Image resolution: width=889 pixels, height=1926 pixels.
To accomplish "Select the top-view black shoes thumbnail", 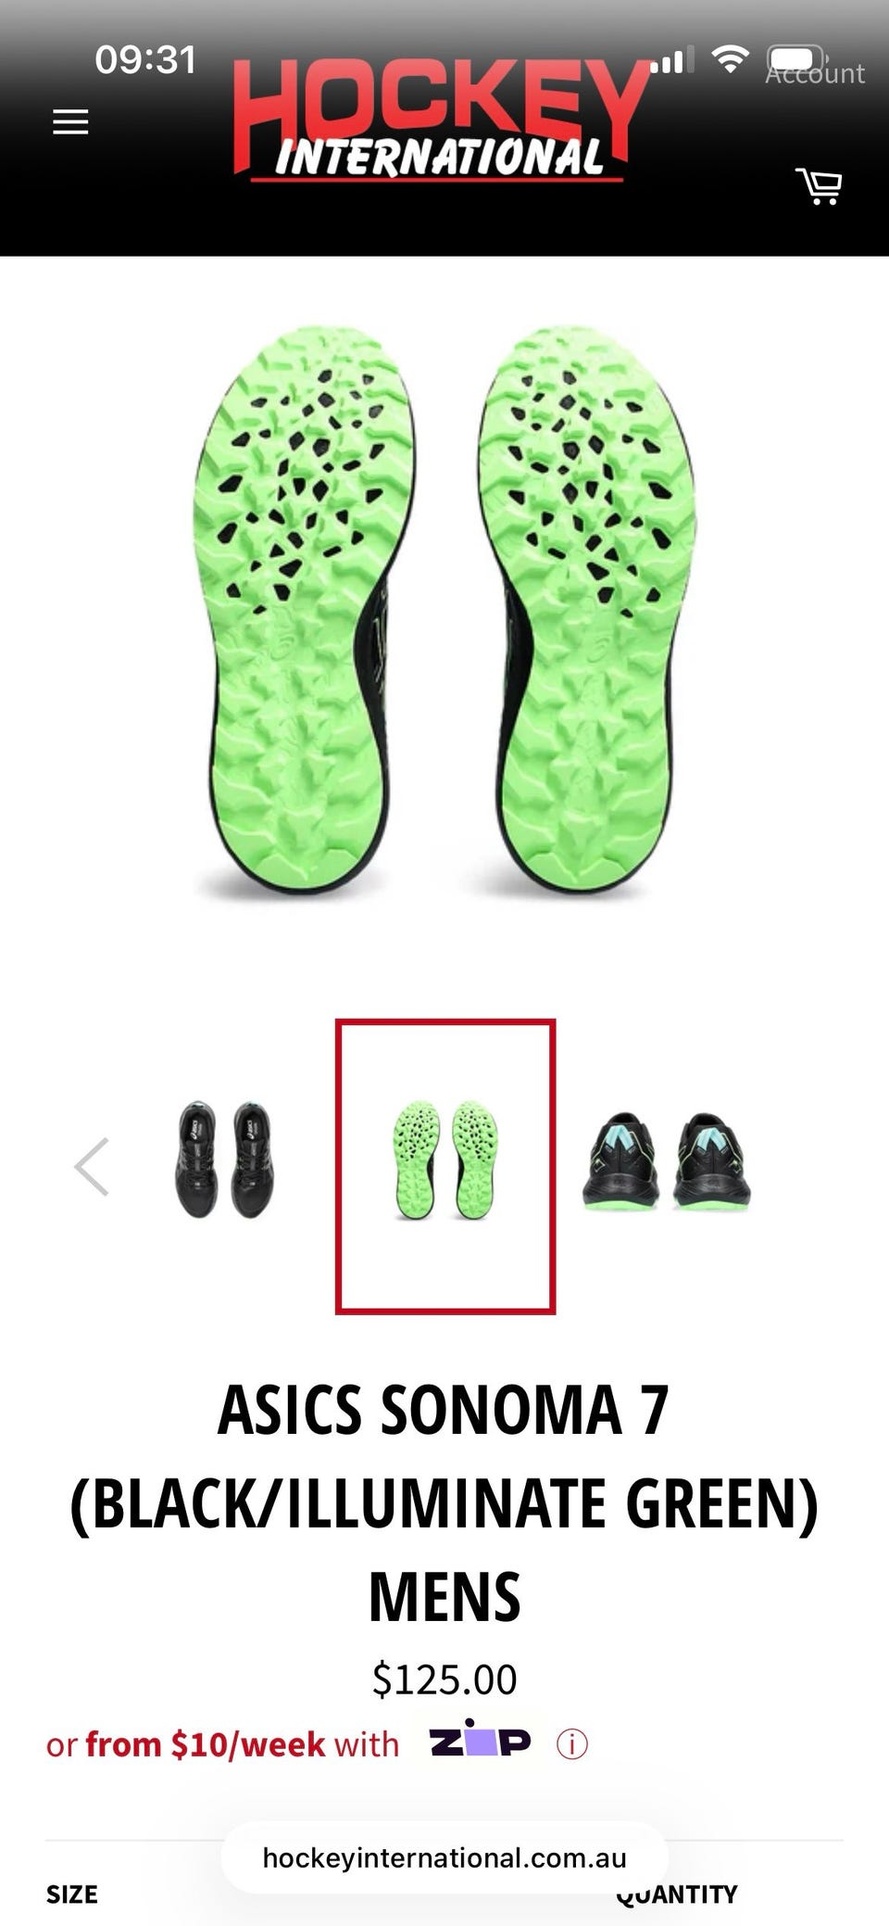I will pyautogui.click(x=224, y=1159).
